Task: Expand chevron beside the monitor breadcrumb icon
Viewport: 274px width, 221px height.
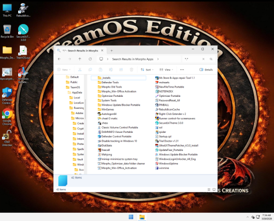Action: point(107,59)
